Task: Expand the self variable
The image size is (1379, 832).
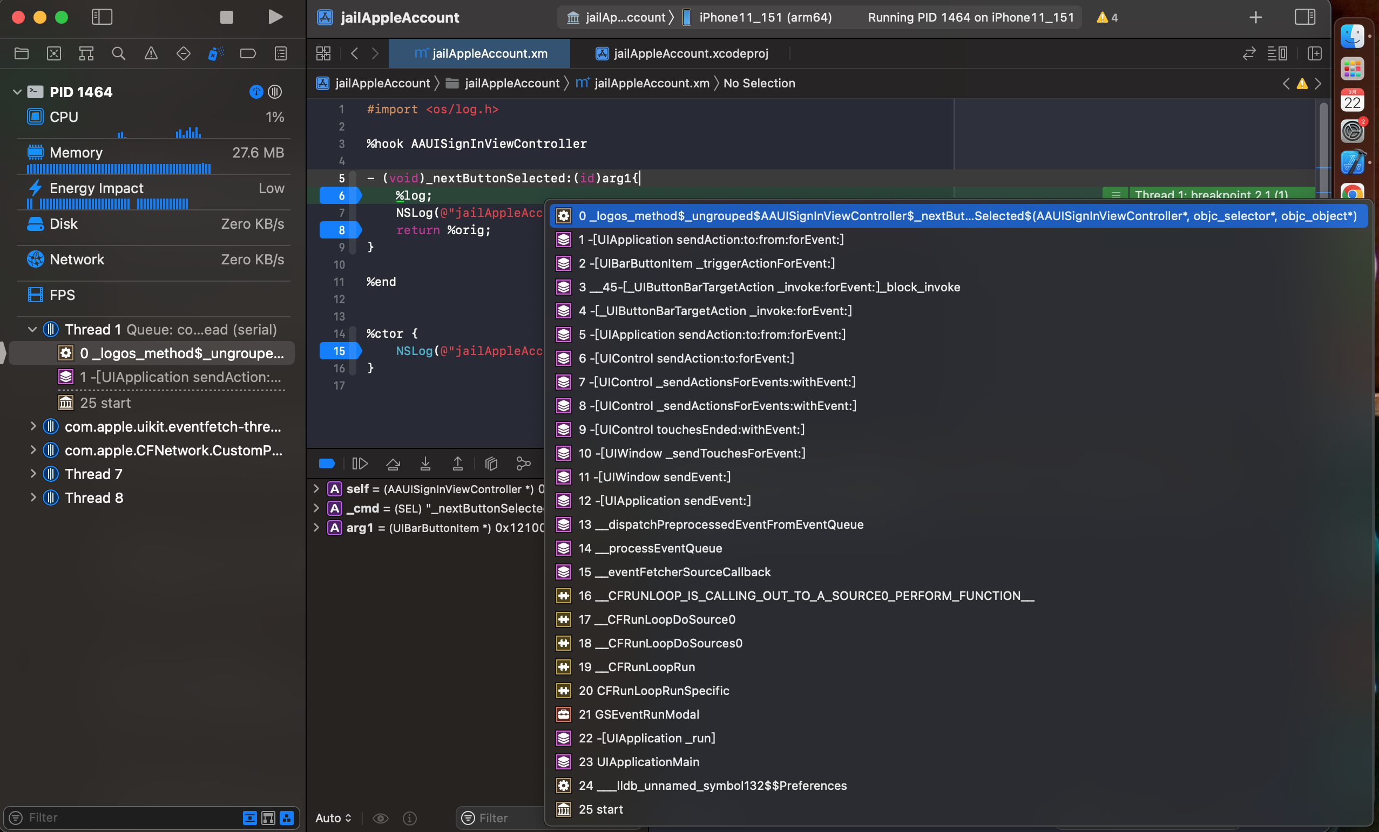Action: tap(316, 489)
